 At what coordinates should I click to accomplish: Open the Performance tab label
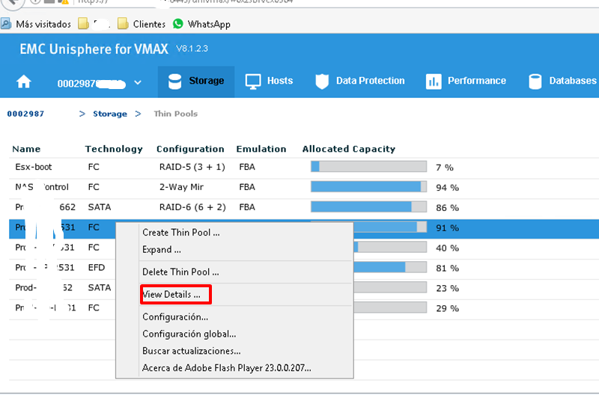477,81
